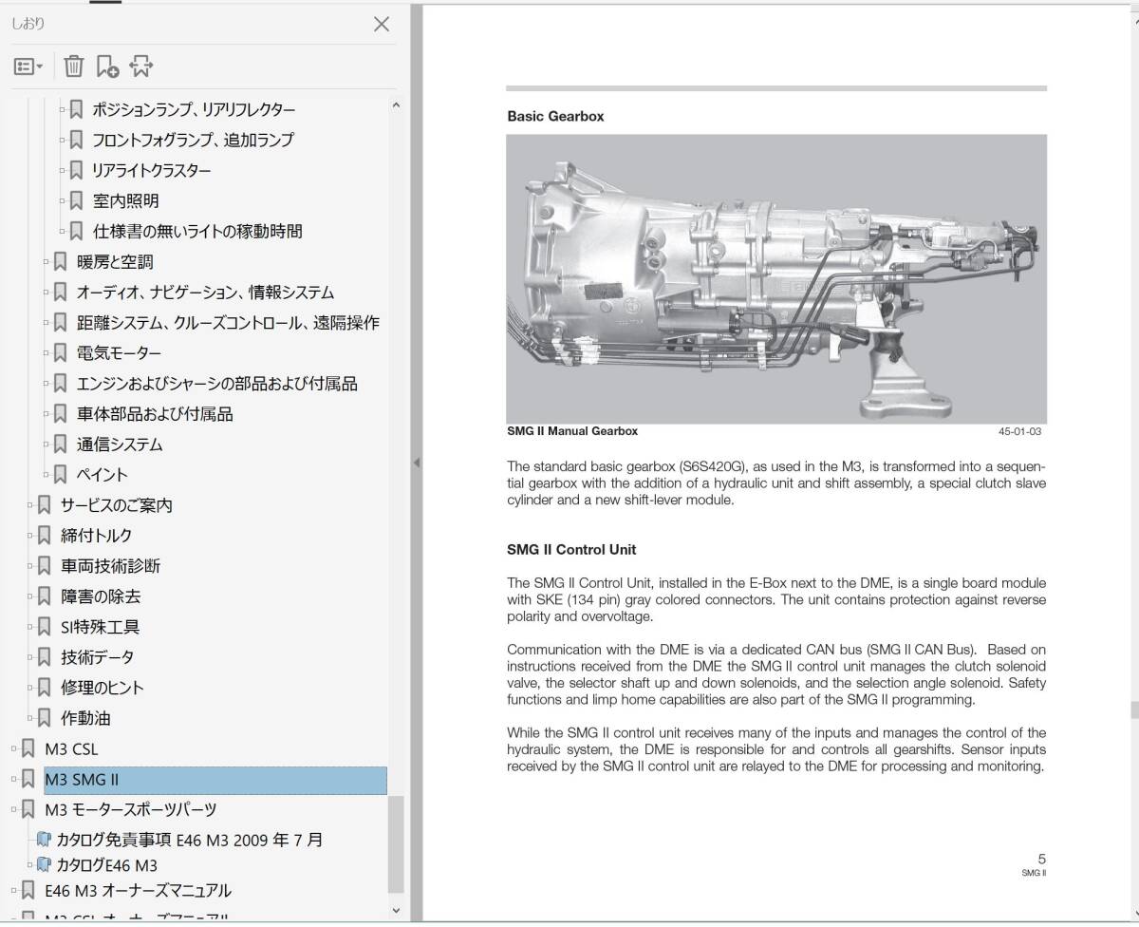This screenshot has width=1139, height=927.
Task: Delete the selected bookmark with trash icon
Action: pyautogui.click(x=74, y=66)
